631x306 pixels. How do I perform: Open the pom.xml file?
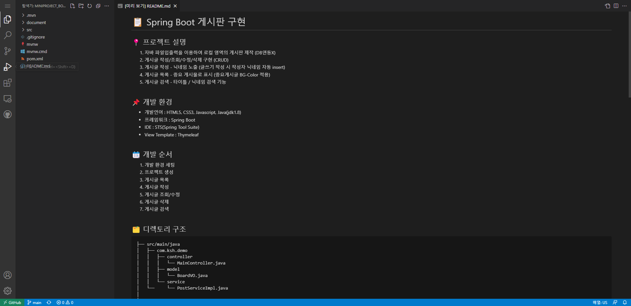pyautogui.click(x=65, y=59)
